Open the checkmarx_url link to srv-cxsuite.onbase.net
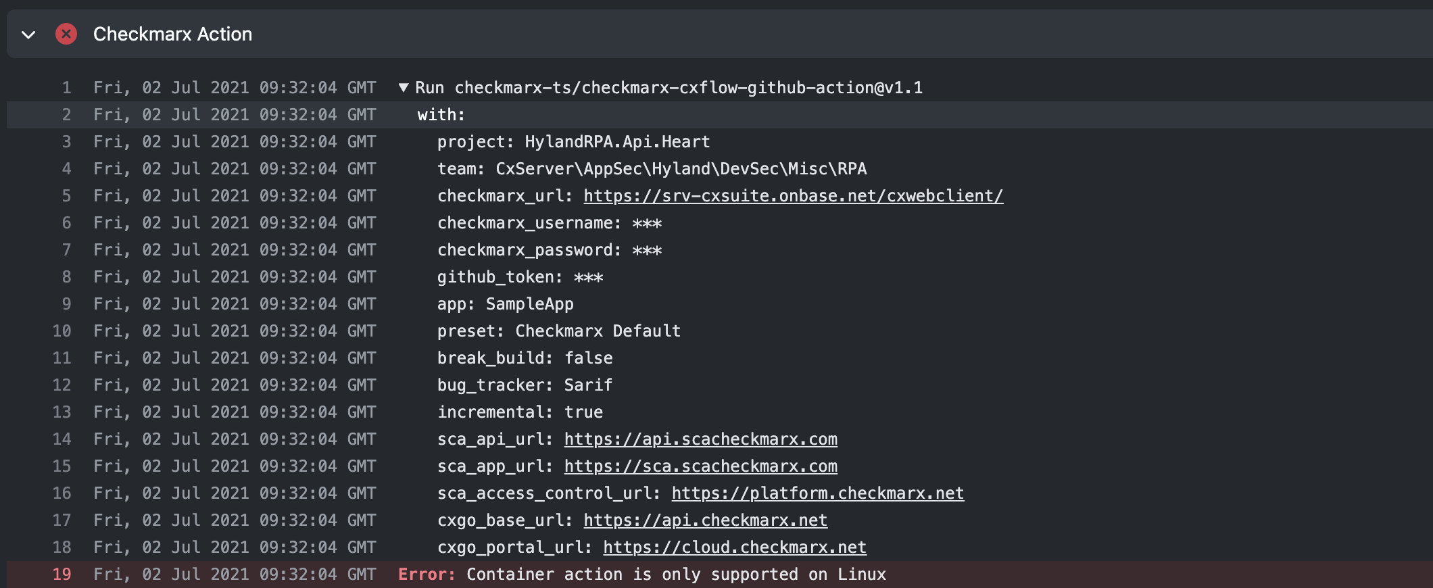 (792, 195)
